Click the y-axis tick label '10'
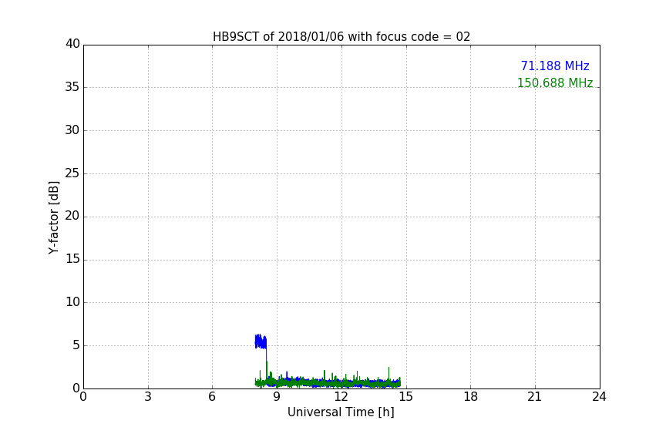 pyautogui.click(x=72, y=302)
